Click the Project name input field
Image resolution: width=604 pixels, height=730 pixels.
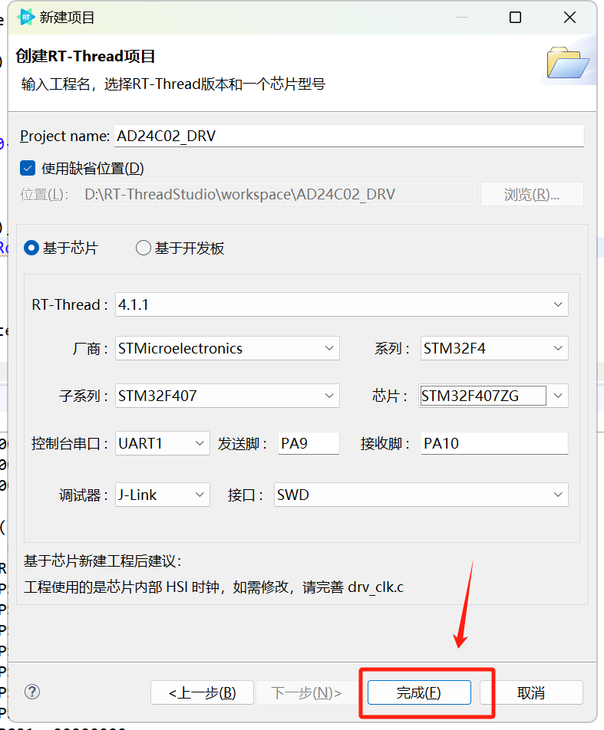(x=348, y=136)
